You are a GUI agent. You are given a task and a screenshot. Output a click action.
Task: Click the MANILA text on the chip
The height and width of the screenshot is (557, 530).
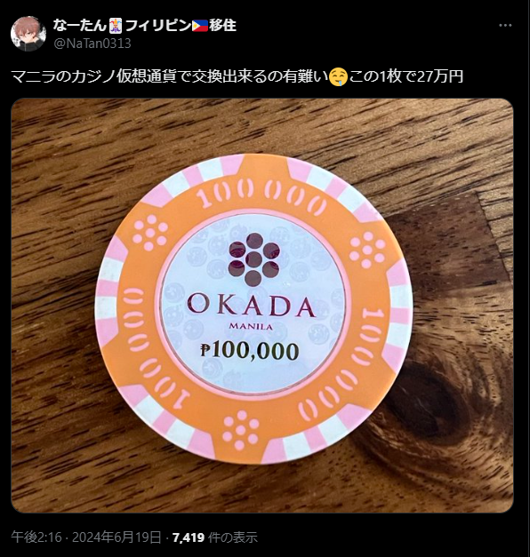pos(251,326)
